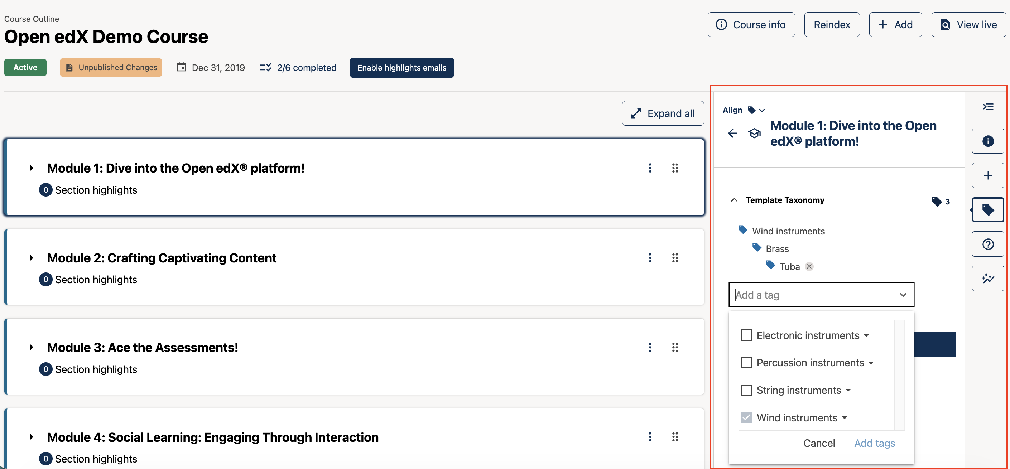Click Enable highlights emails
The height and width of the screenshot is (469, 1010).
click(401, 67)
